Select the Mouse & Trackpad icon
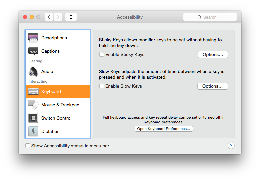Screen dimensions: 260x181 point(33,105)
